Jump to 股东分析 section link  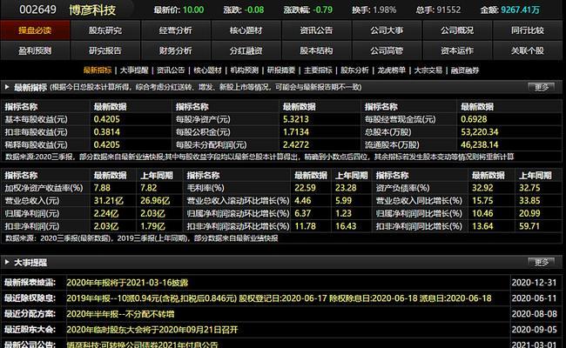click(354, 70)
